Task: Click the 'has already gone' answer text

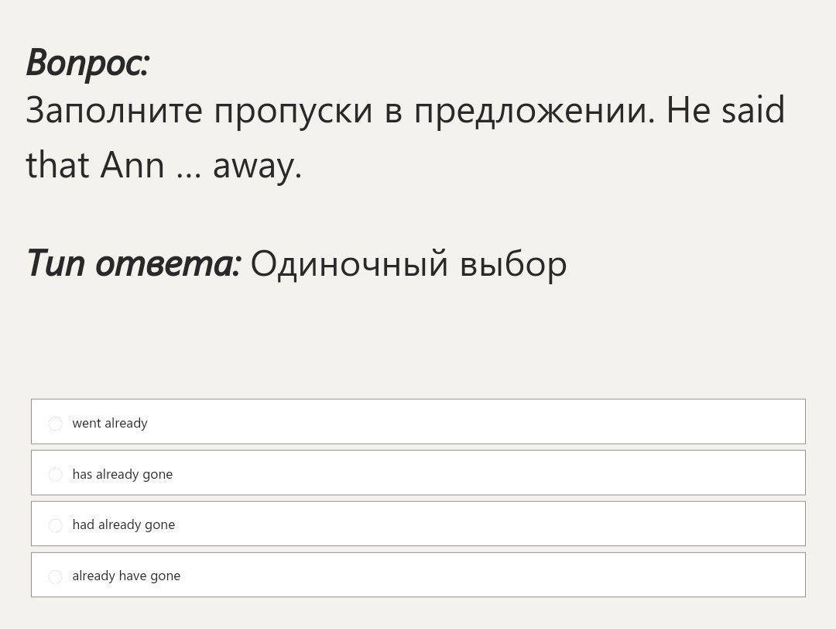Action: (122, 474)
